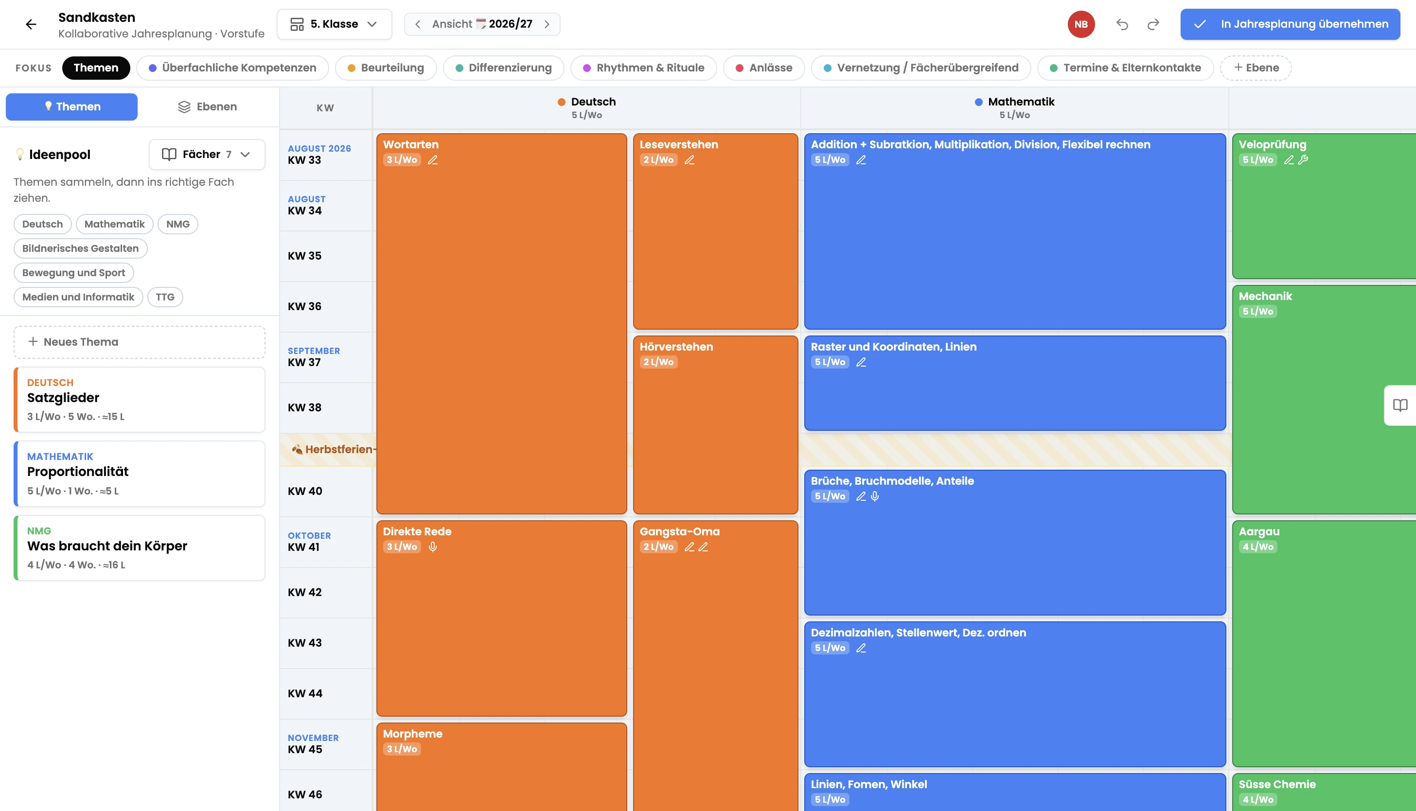
Task: Click pencil icon on Addition + Subratkion card
Action: coord(861,160)
